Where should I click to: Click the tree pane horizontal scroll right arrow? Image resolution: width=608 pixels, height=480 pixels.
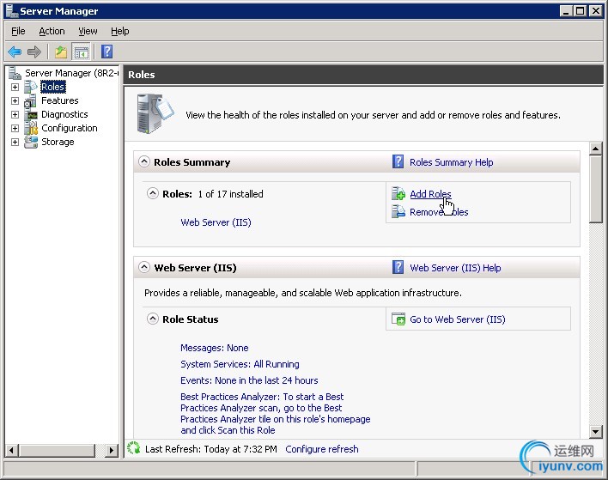point(112,450)
